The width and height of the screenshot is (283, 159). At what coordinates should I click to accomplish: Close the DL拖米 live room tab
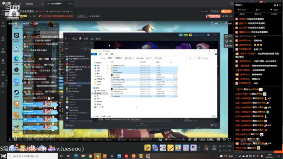click(x=72, y=4)
